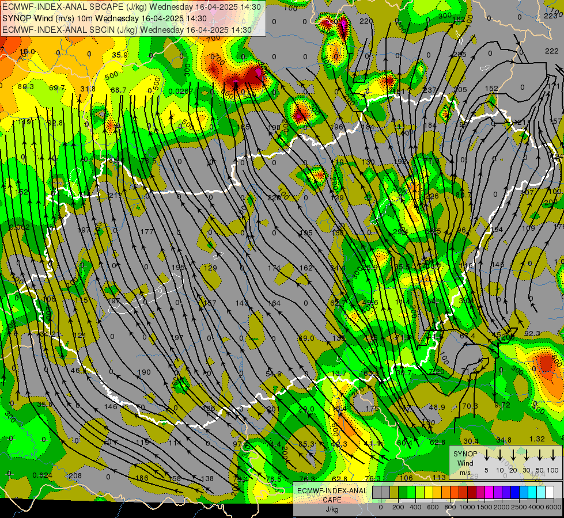Pick the white CAPE legend swatch
The height and width of the screenshot is (518, 564).
549,493
